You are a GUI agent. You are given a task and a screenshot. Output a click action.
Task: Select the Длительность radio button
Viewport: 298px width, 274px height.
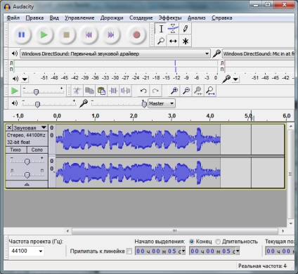pos(218,242)
